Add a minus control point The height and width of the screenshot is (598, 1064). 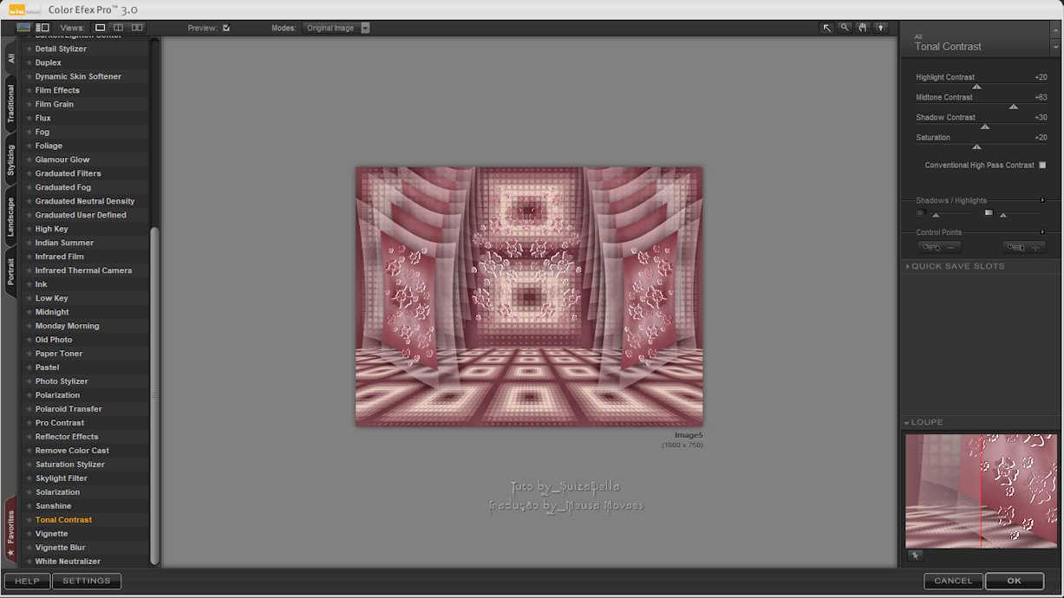(939, 247)
